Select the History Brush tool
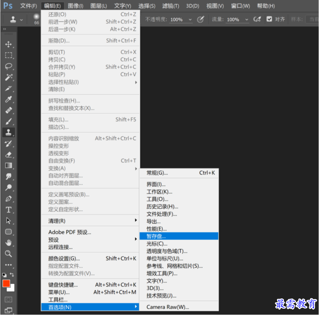Viewport: 319px width, 315px height. [x=8, y=143]
